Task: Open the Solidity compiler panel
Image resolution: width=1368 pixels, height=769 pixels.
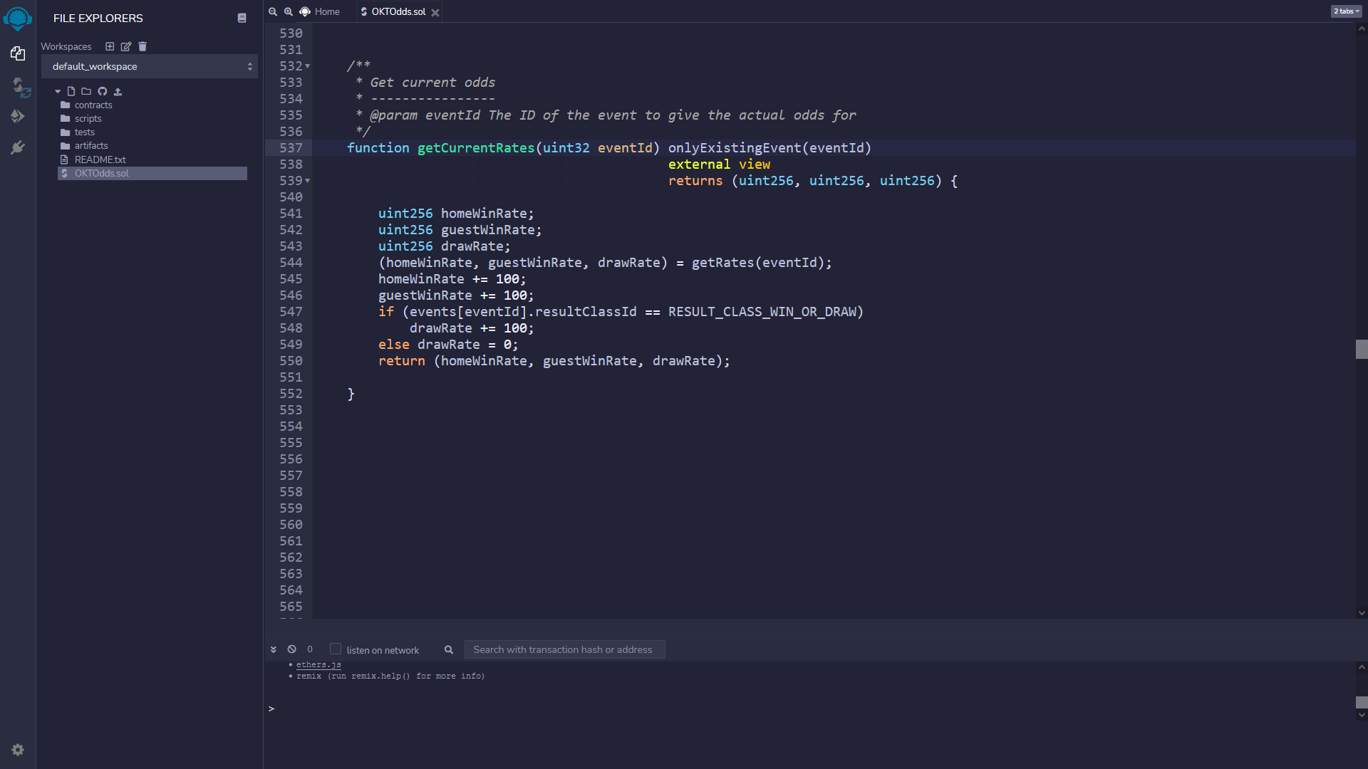Action: click(19, 87)
